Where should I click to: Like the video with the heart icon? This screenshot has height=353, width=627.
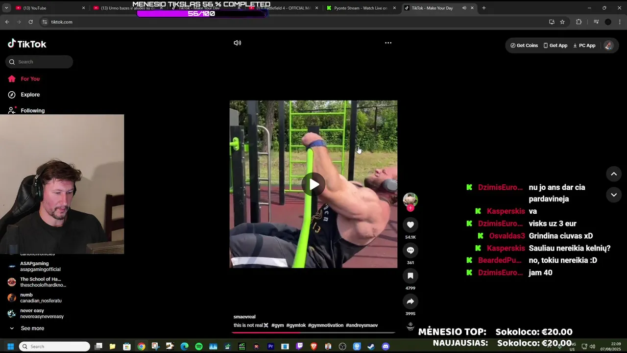410,225
